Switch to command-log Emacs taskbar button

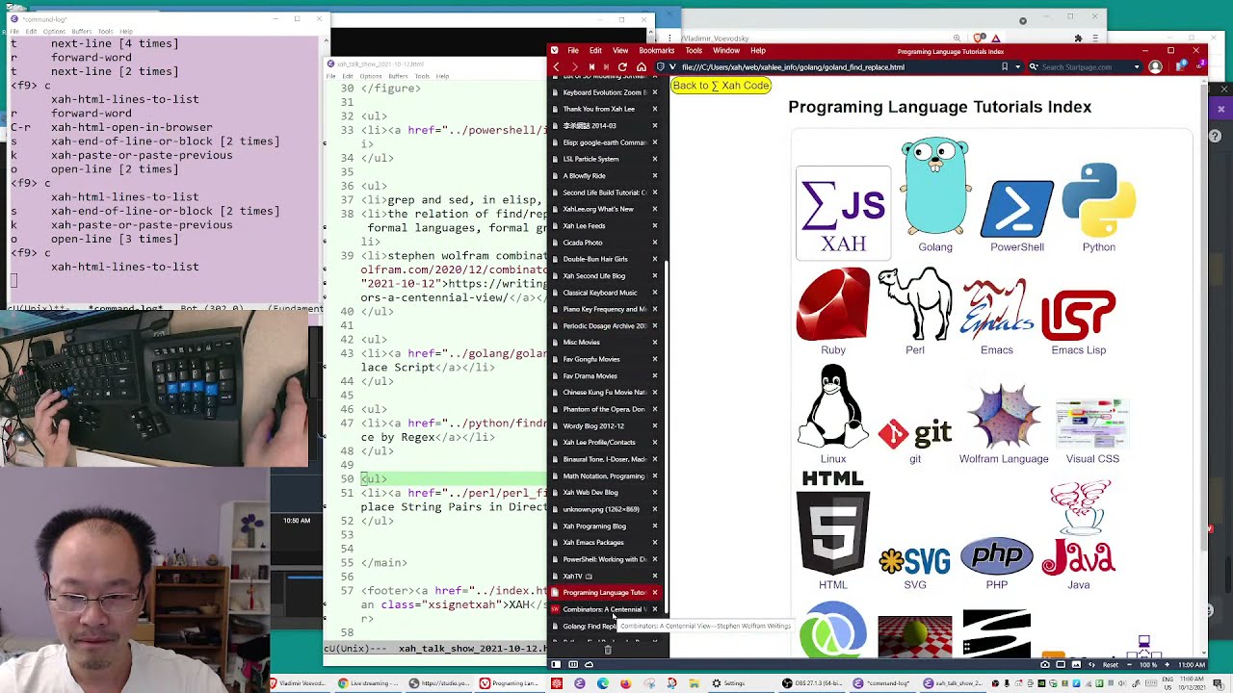click(x=880, y=683)
